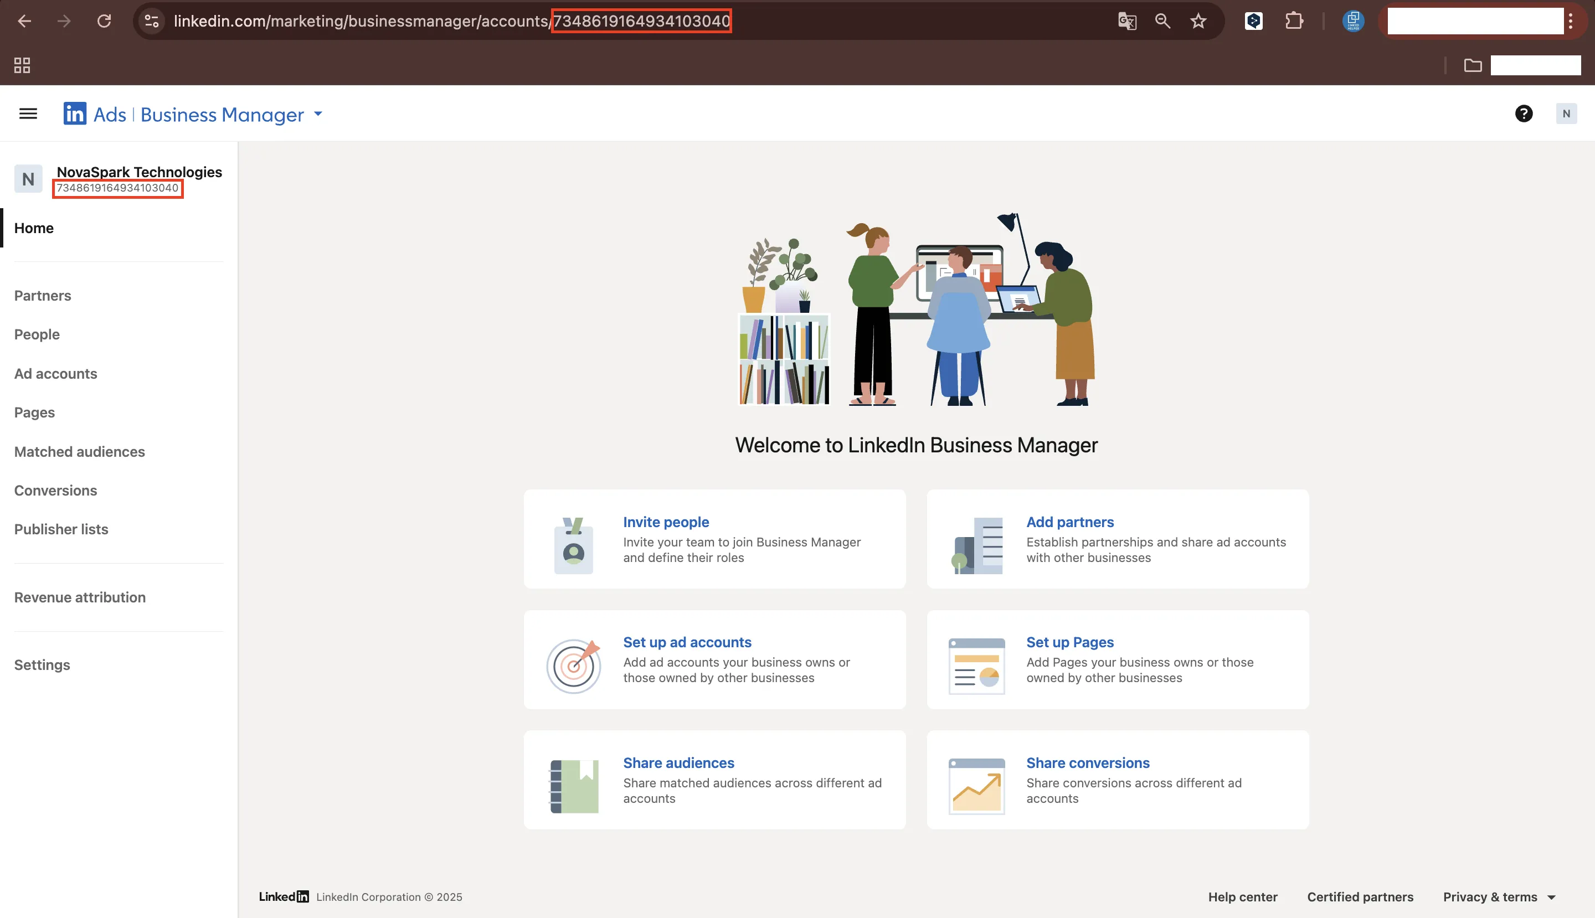1595x918 pixels.
Task: Click the Invite people link
Action: (x=666, y=522)
